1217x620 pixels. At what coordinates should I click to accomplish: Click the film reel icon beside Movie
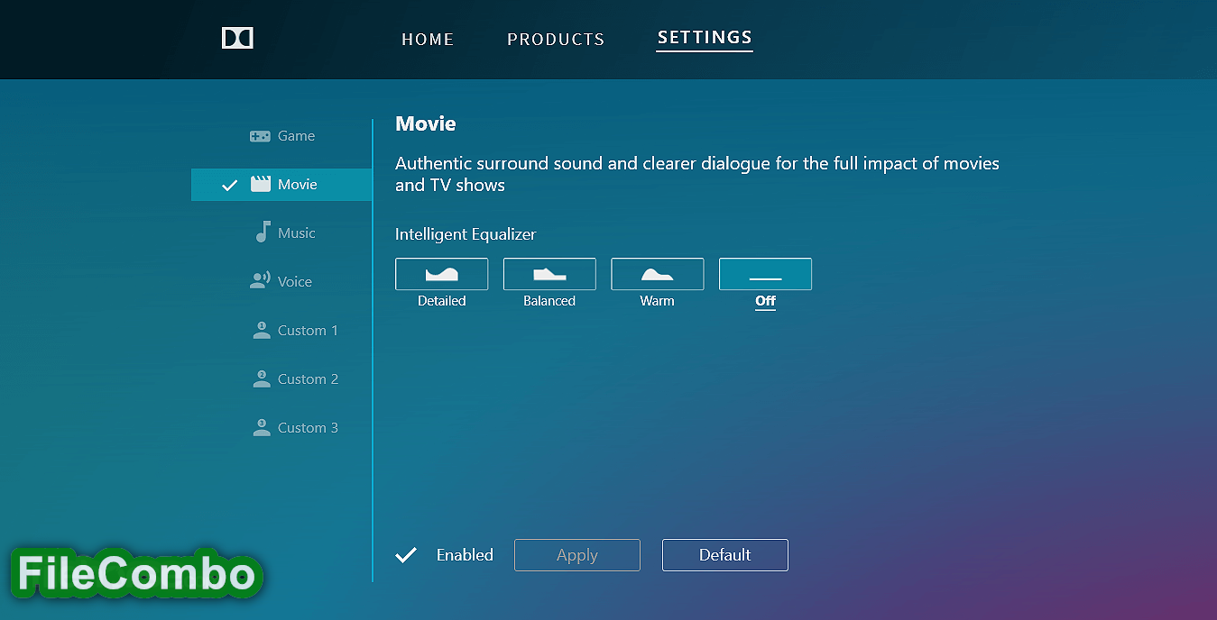click(x=262, y=184)
